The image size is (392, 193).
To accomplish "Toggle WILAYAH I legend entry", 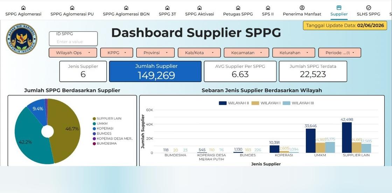I will [266, 103].
